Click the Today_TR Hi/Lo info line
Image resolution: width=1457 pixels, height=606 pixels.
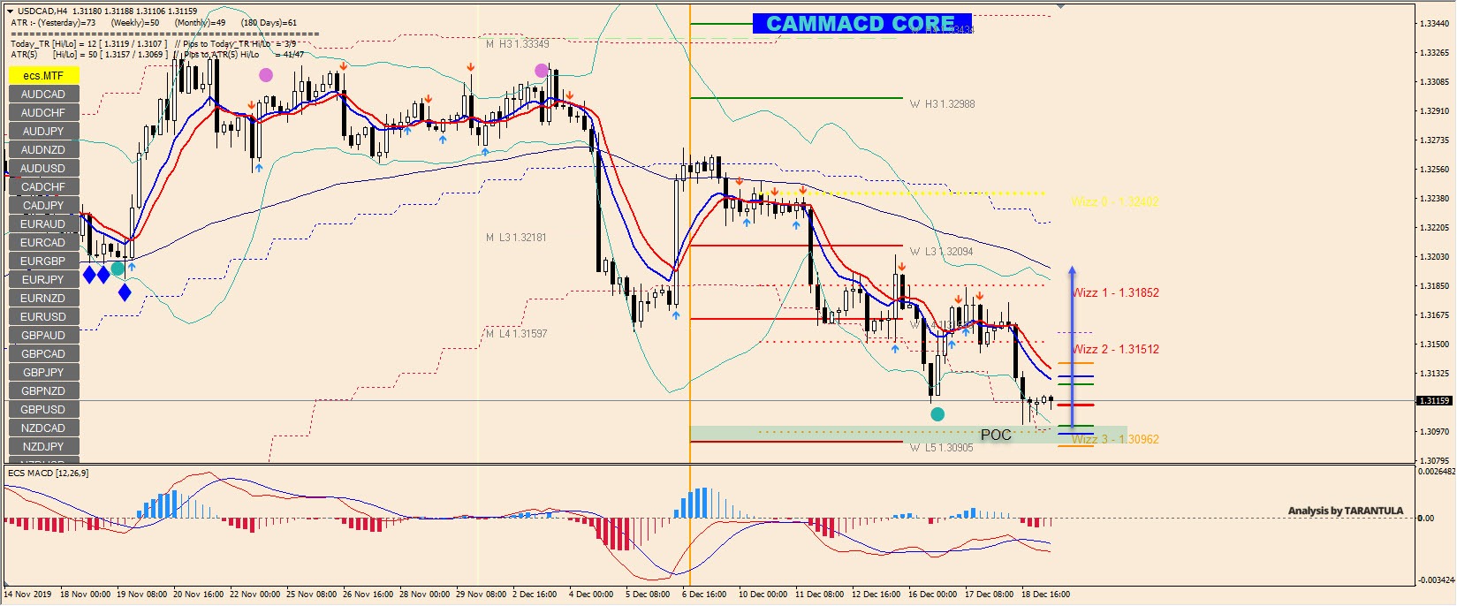click(153, 43)
